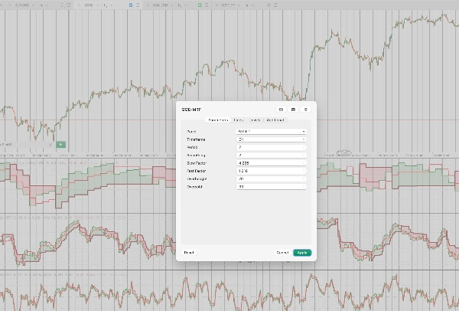Select the Levels tab
This screenshot has width=459, height=311.
click(x=255, y=120)
